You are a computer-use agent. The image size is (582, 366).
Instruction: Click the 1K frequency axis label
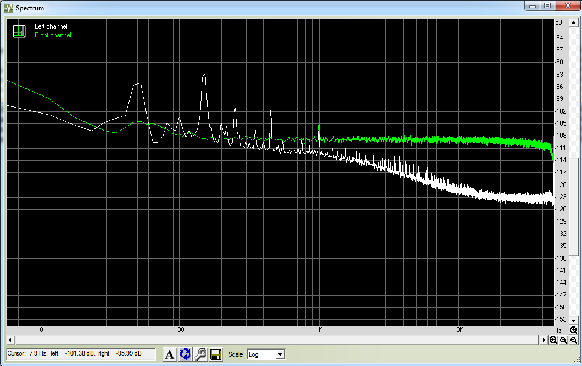click(x=318, y=330)
